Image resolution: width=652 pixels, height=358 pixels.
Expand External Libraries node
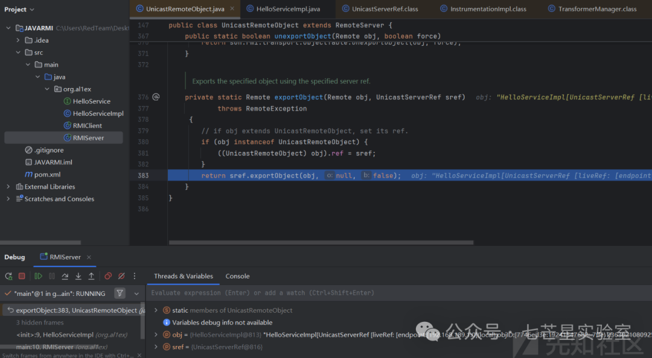[8, 187]
